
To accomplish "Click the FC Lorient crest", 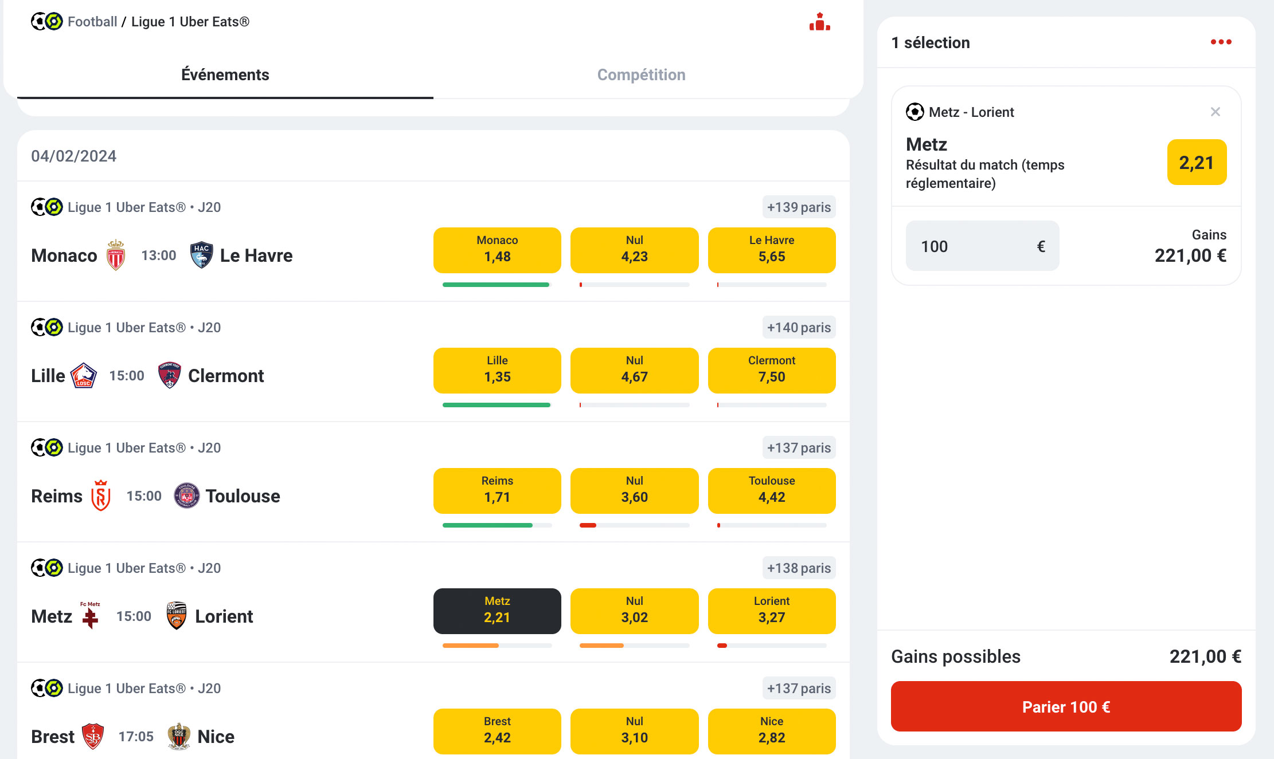I will (x=176, y=616).
